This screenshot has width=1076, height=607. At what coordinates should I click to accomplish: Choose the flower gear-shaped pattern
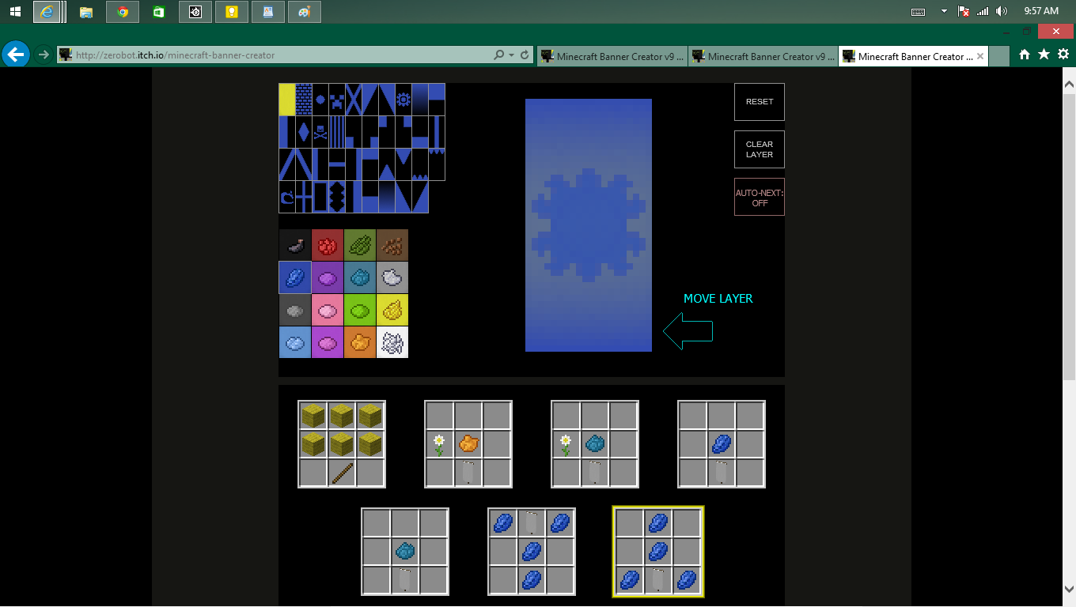403,100
